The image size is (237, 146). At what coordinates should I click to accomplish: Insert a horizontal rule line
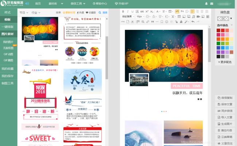click(157, 22)
